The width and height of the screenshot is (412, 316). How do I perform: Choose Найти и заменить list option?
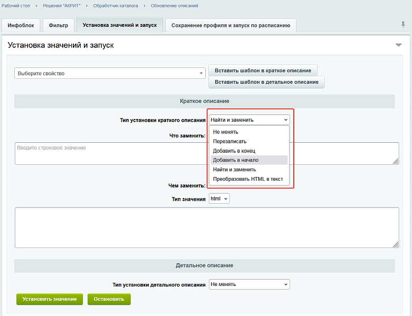234,170
